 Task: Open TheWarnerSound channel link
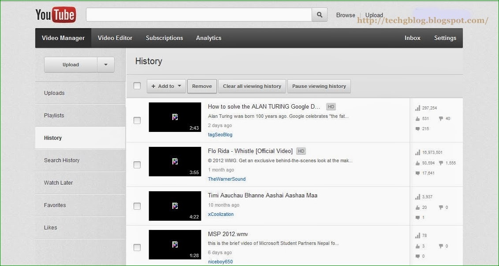(x=227, y=179)
